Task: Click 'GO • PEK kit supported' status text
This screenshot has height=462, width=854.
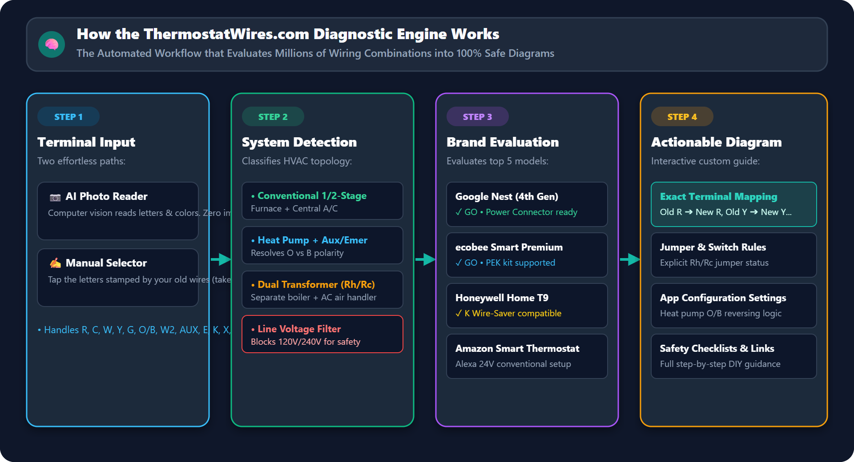Action: [x=505, y=263]
